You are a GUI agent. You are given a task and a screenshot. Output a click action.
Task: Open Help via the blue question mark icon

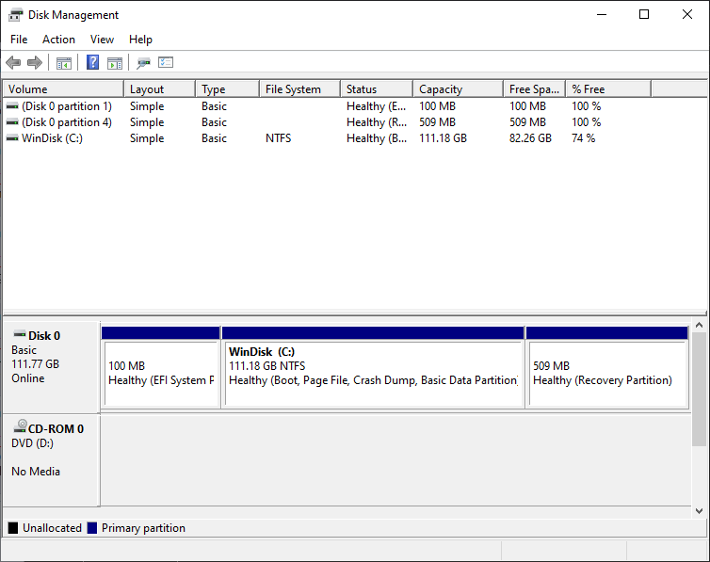[x=92, y=62]
